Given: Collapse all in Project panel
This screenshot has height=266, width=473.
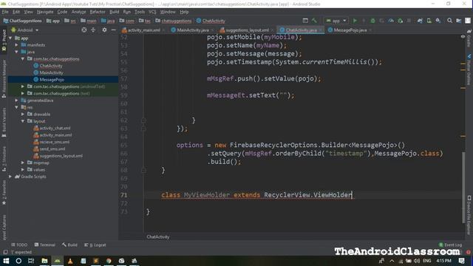Looking at the screenshot, I should coord(93,30).
